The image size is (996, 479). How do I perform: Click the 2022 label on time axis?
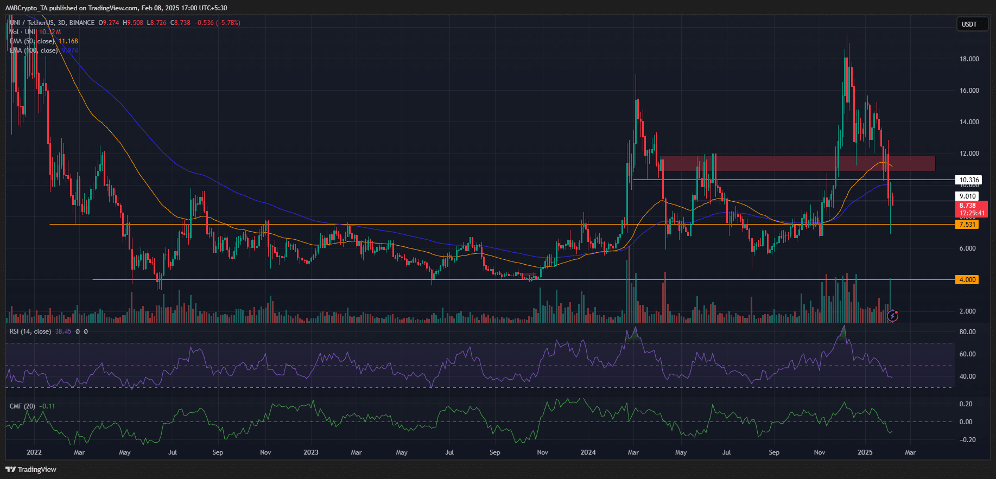[34, 452]
